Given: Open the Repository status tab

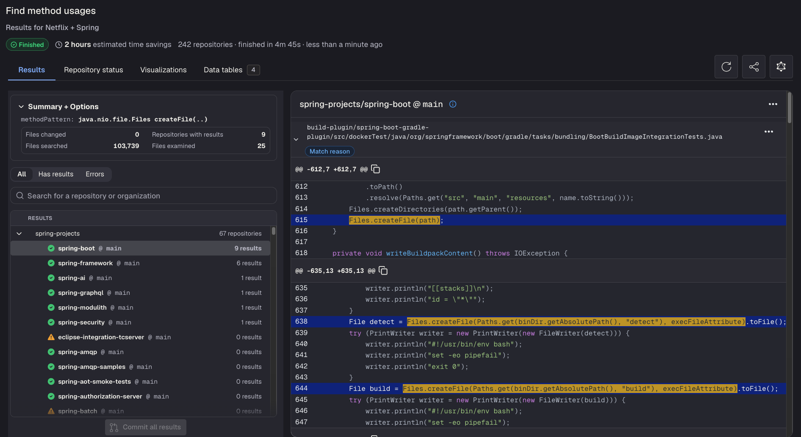Looking at the screenshot, I should [x=94, y=70].
